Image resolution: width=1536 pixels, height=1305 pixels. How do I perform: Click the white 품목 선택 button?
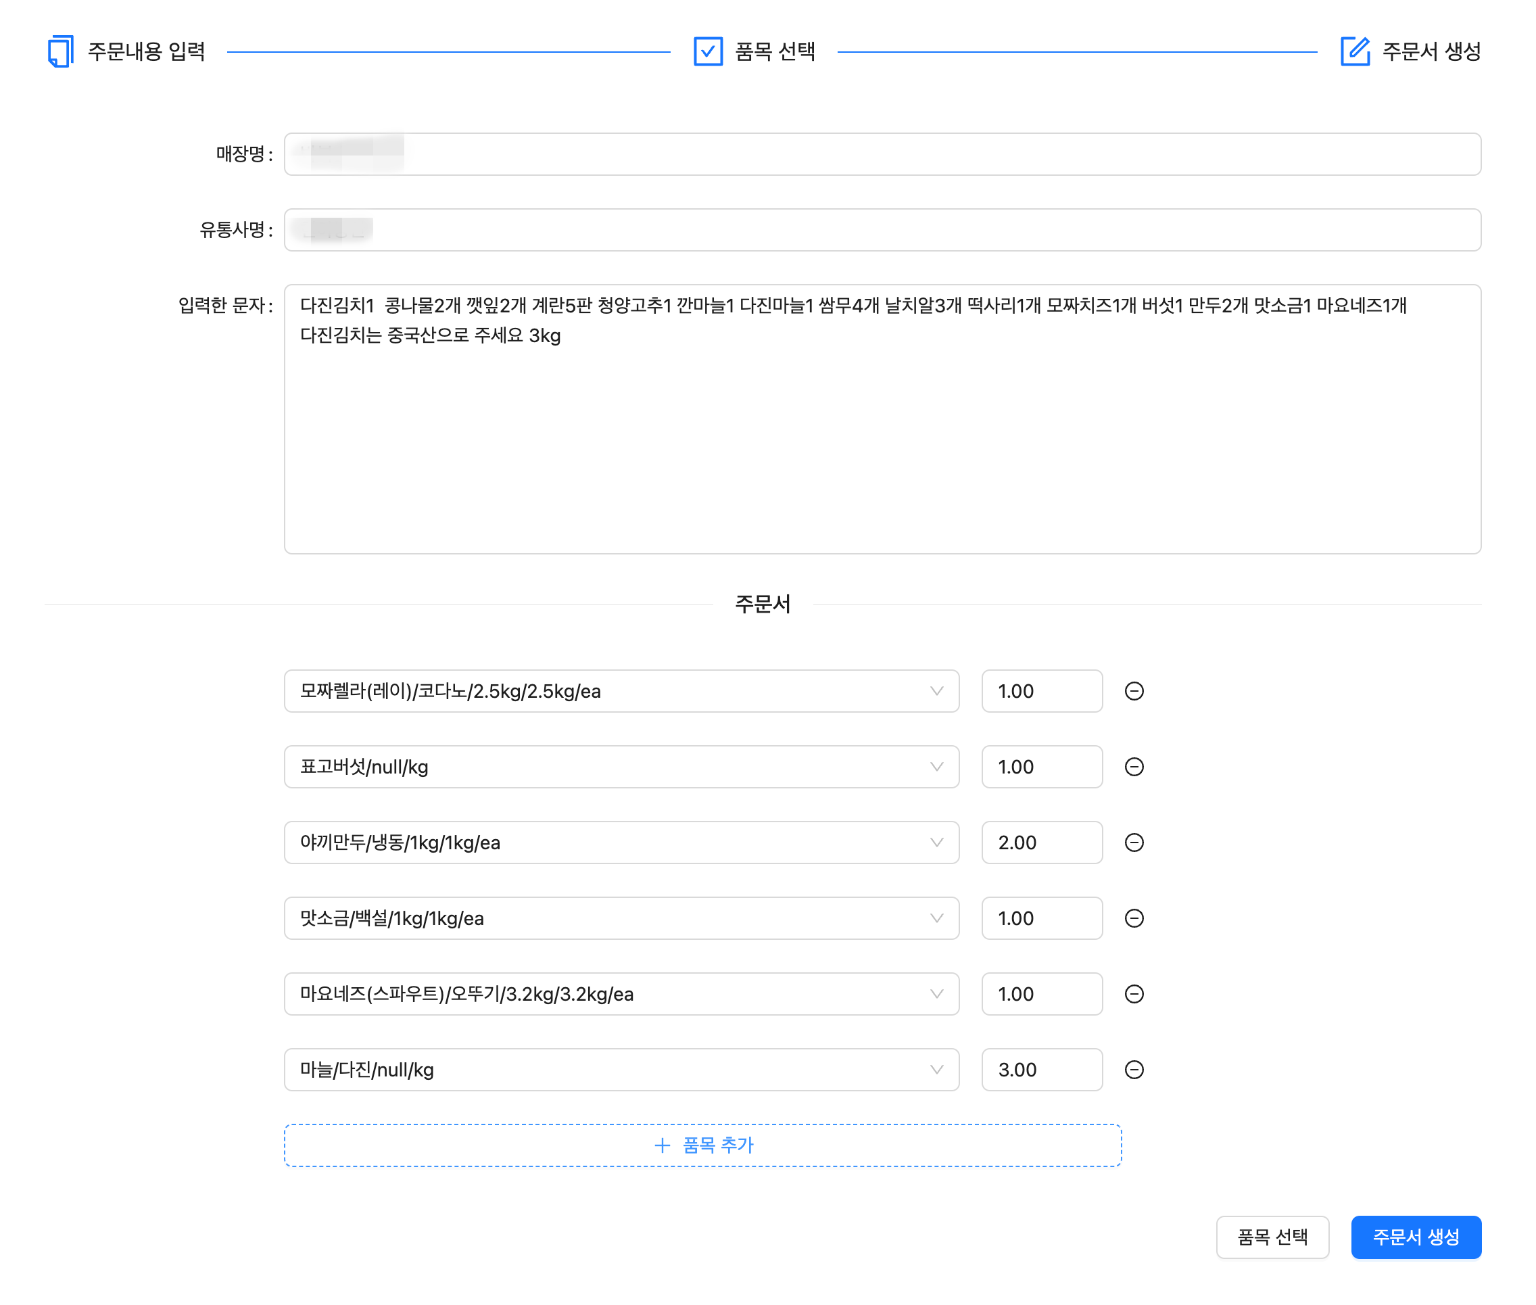(1272, 1237)
